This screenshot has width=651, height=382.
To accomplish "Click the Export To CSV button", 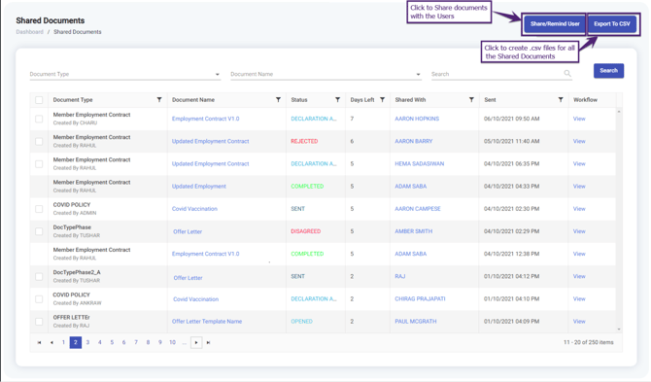I will click(612, 24).
